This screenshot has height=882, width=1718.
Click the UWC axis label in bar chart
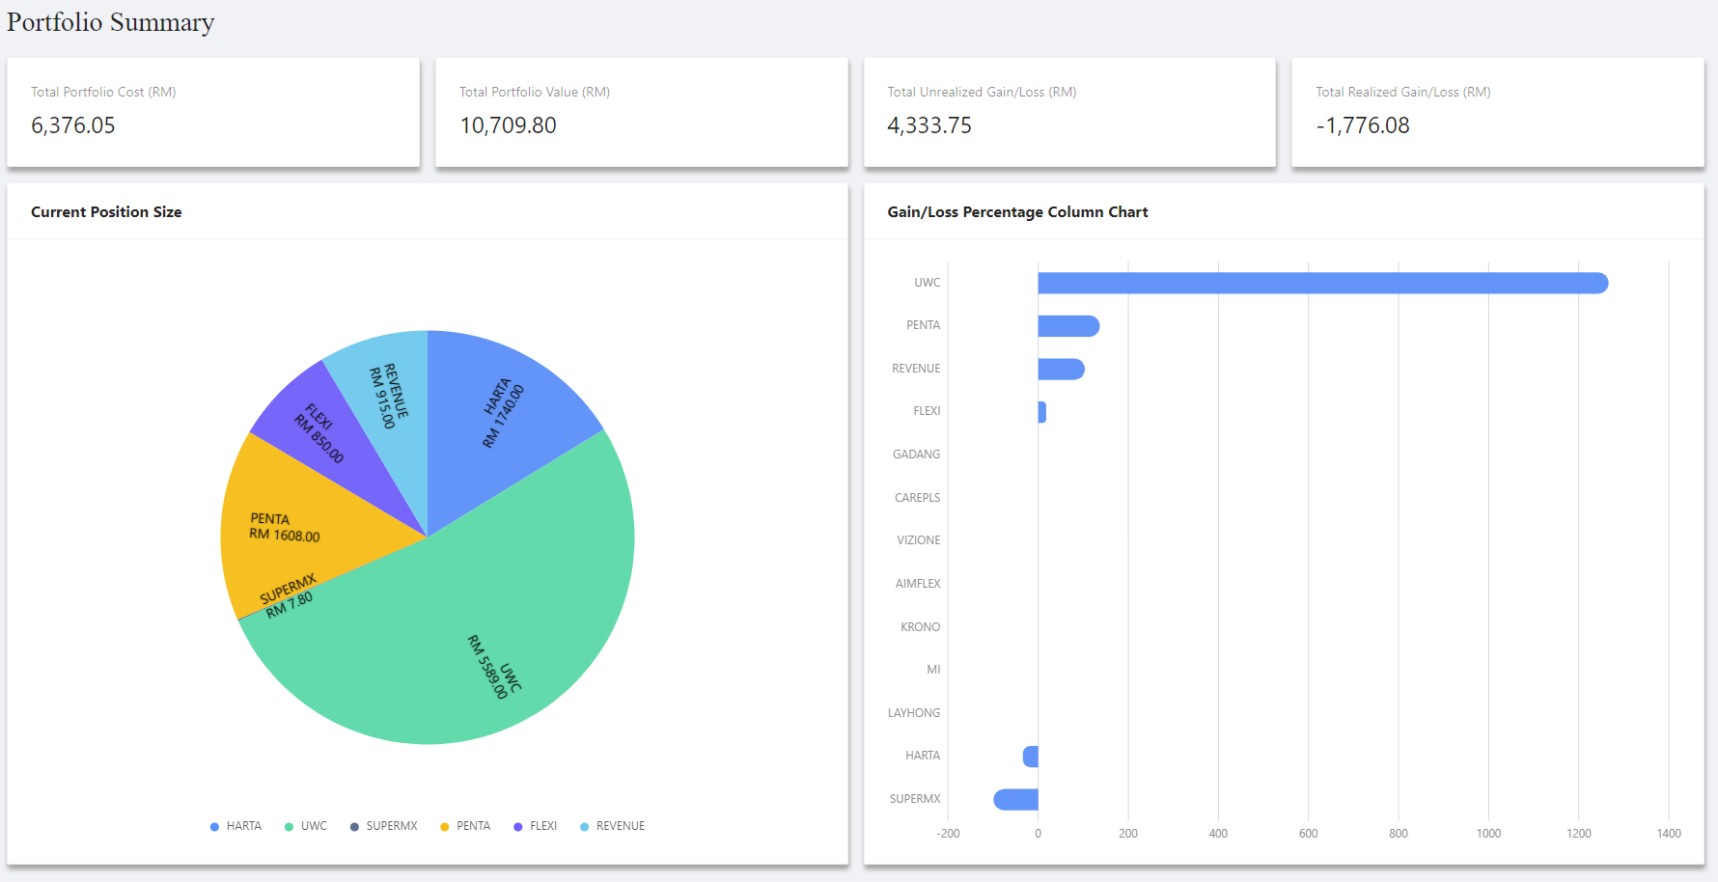pyautogui.click(x=928, y=283)
